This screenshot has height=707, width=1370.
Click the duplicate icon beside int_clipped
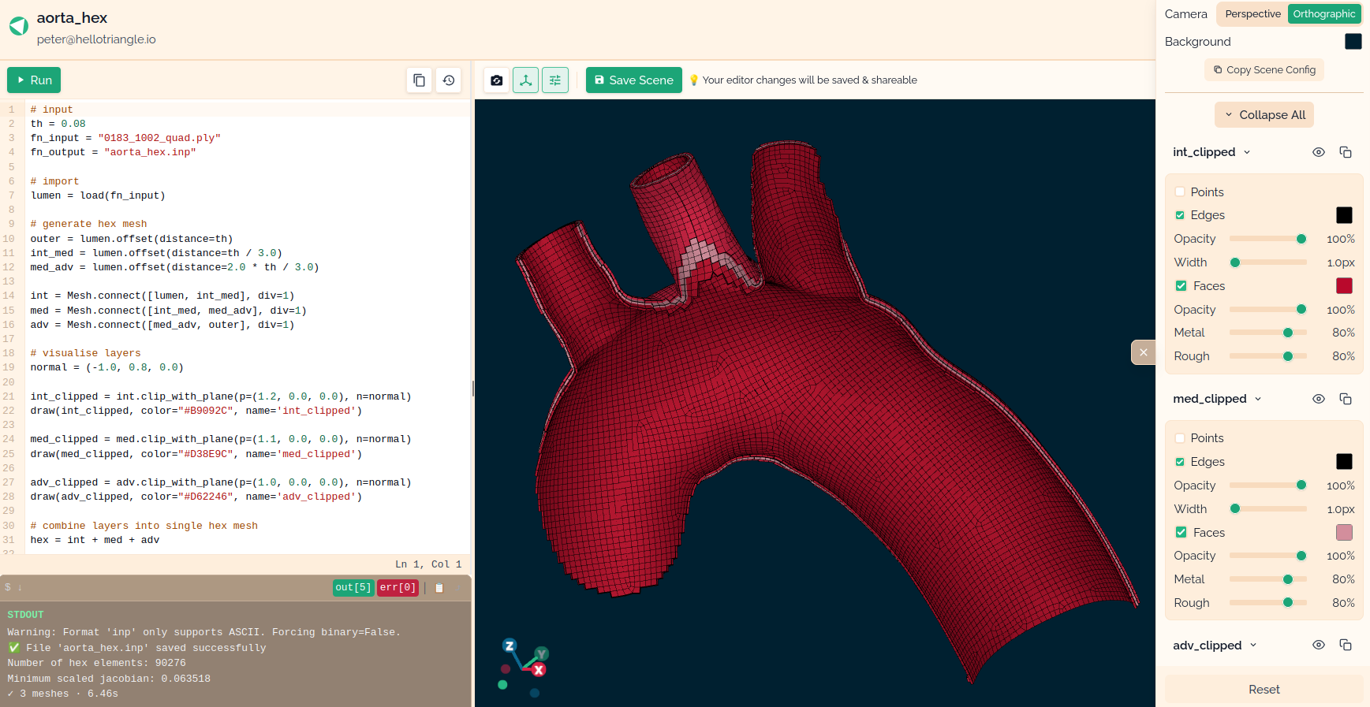click(1346, 152)
